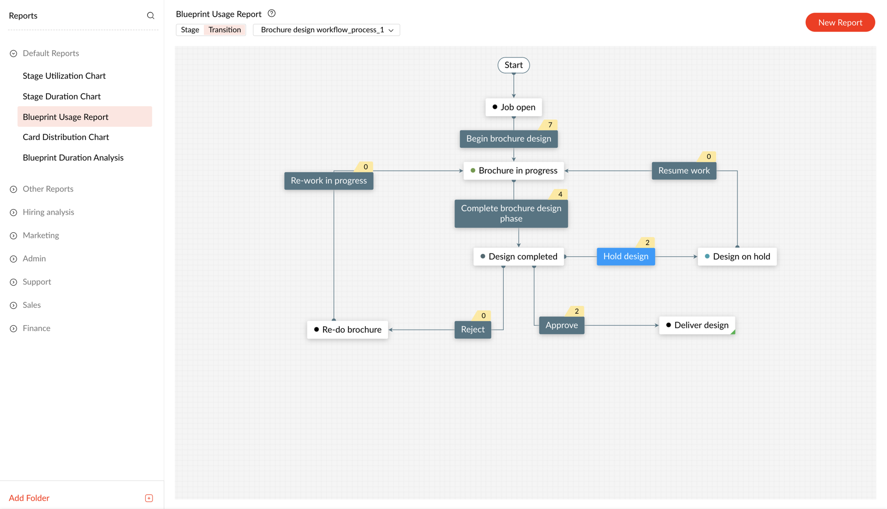Viewport: 887px width, 509px height.
Task: Open Stage Utilization Chart report
Action: point(64,76)
